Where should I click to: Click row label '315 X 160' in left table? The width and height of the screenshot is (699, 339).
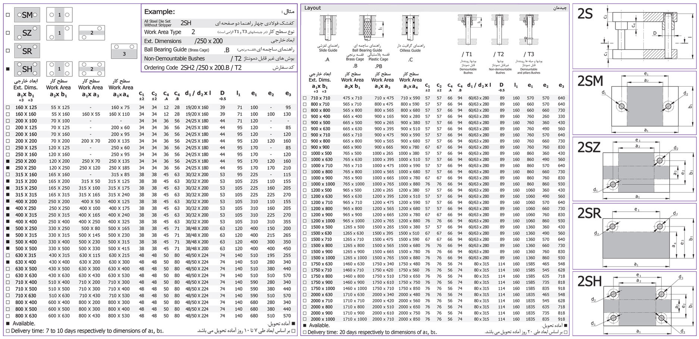coord(26,175)
